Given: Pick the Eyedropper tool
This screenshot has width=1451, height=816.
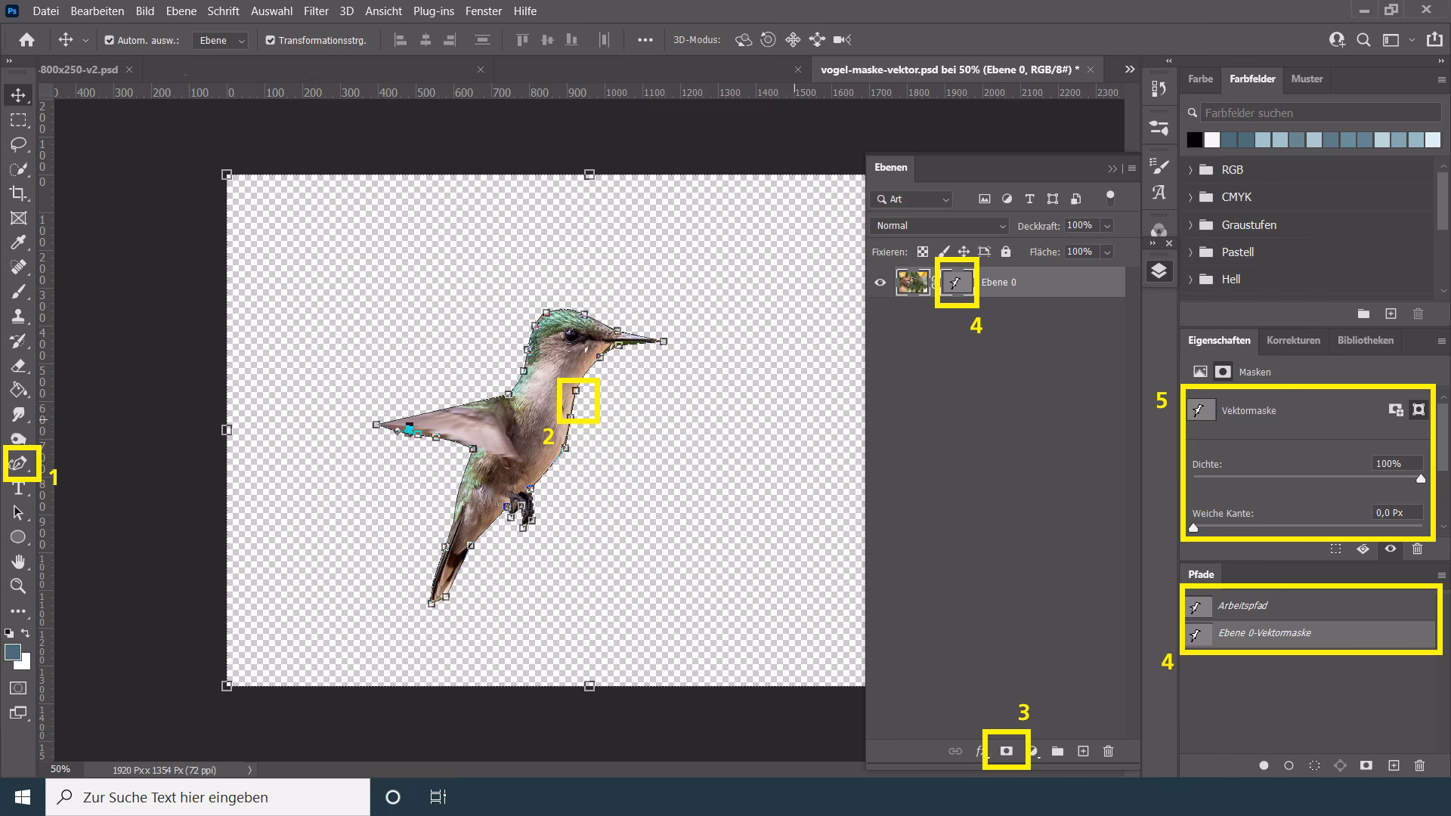Looking at the screenshot, I should point(19,243).
